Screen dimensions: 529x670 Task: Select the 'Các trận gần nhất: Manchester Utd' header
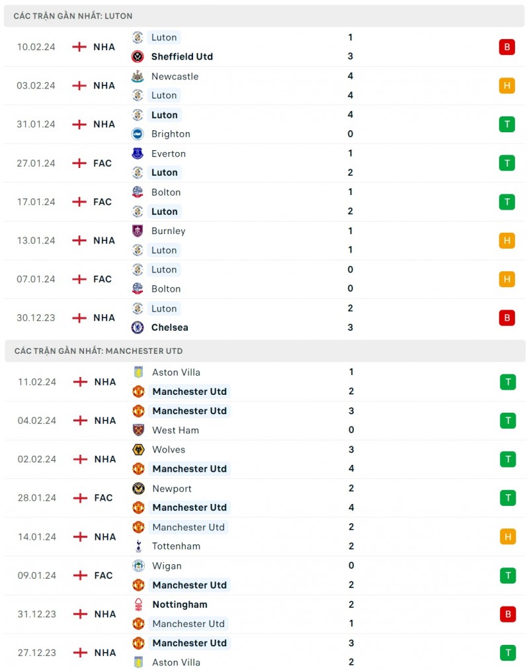pyautogui.click(x=99, y=351)
